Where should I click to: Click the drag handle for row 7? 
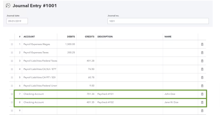(12, 94)
